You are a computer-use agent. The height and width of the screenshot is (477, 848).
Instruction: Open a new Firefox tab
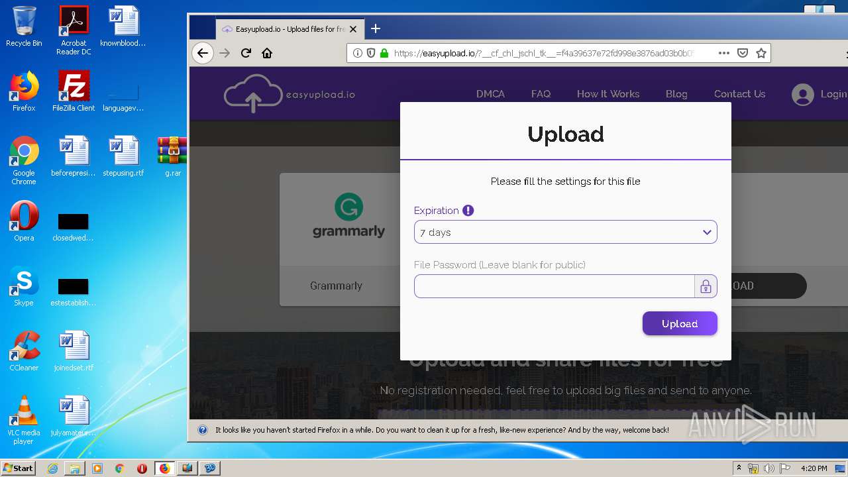(376, 28)
